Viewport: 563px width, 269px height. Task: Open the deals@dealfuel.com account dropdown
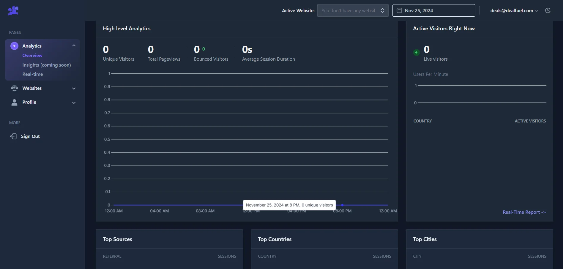coord(513,10)
